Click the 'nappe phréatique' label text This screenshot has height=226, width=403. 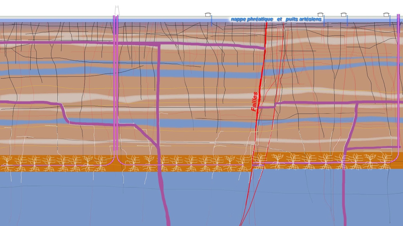(252, 19)
